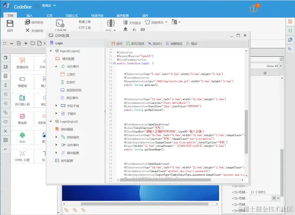Select the 绑定事件 tree item
This screenshot has height=215, width=295.
69,98
